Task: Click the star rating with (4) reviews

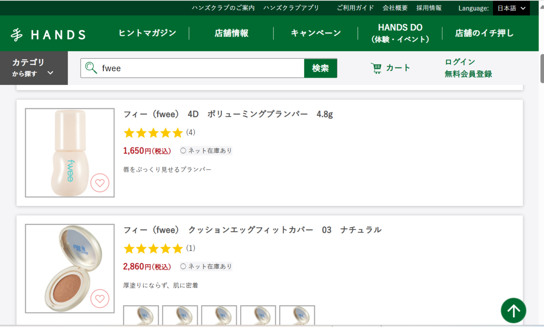Action: coord(159,133)
